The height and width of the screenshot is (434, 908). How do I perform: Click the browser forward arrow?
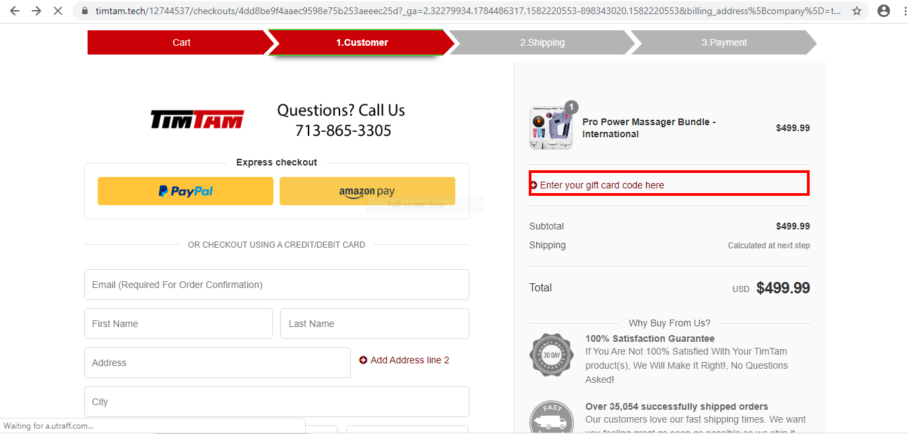tap(36, 11)
